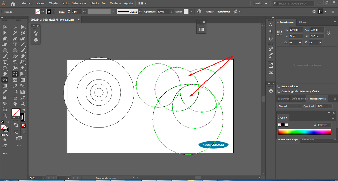Open the Asset Export panel icon
338x181 pixels.
click(x=271, y=66)
